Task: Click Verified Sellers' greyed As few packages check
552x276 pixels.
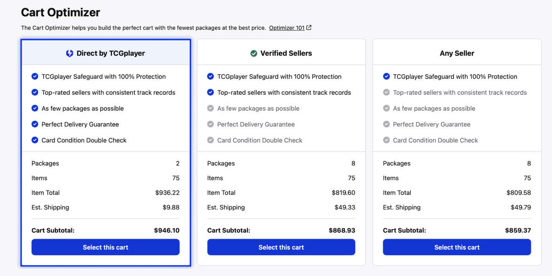Action: pos(211,109)
